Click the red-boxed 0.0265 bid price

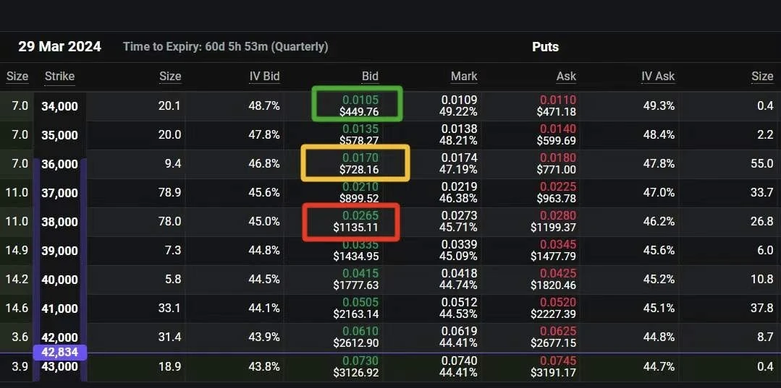359,215
